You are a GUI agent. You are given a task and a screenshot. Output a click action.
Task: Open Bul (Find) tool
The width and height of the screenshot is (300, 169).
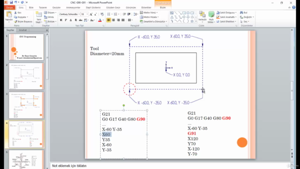click(x=244, y=13)
